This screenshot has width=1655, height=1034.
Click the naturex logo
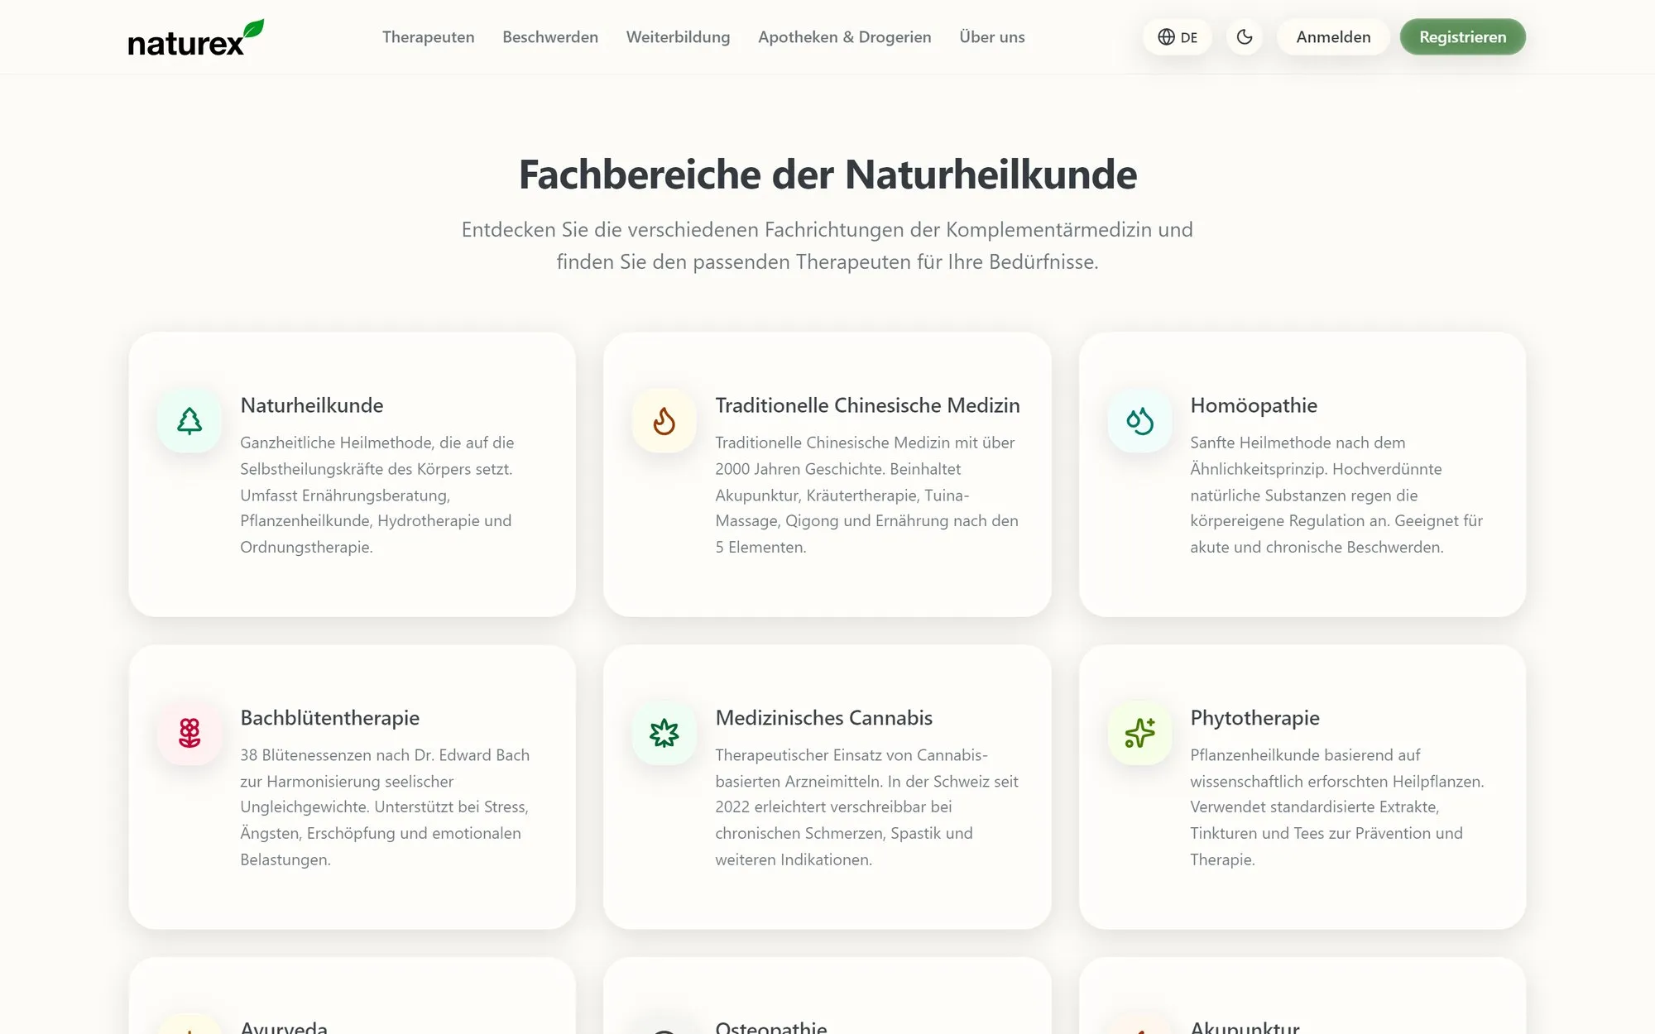click(196, 38)
